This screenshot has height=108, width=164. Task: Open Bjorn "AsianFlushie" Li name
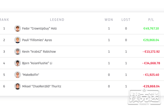[37, 63]
